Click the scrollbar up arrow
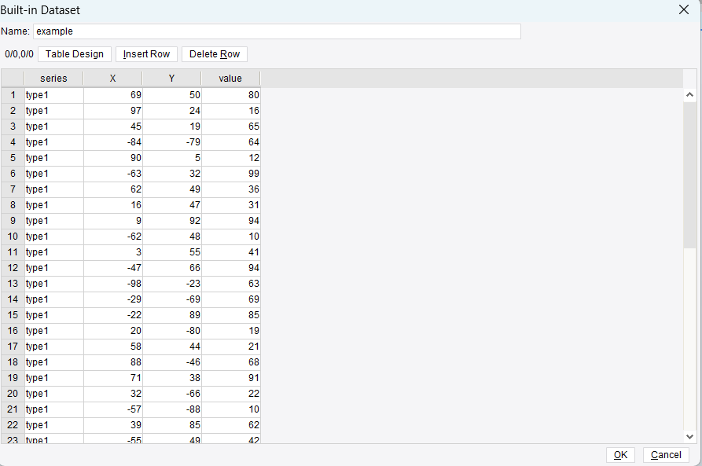Screen dimensions: 702x466 click(689, 95)
